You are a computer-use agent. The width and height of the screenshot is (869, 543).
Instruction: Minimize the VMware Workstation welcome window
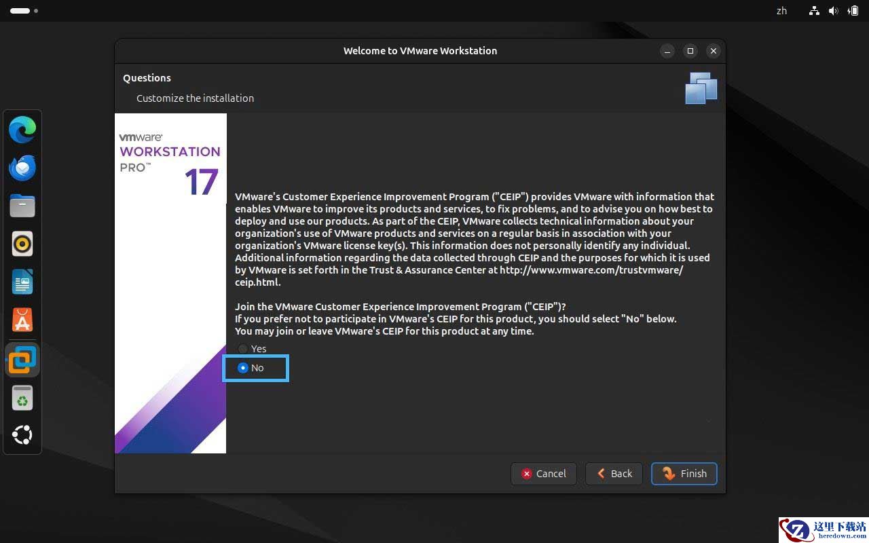click(667, 51)
